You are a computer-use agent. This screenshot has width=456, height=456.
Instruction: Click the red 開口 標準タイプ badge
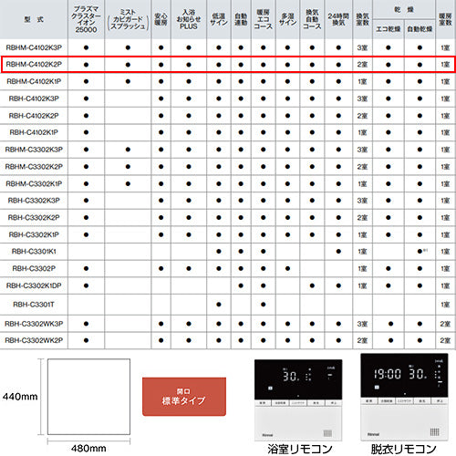coord(184,397)
